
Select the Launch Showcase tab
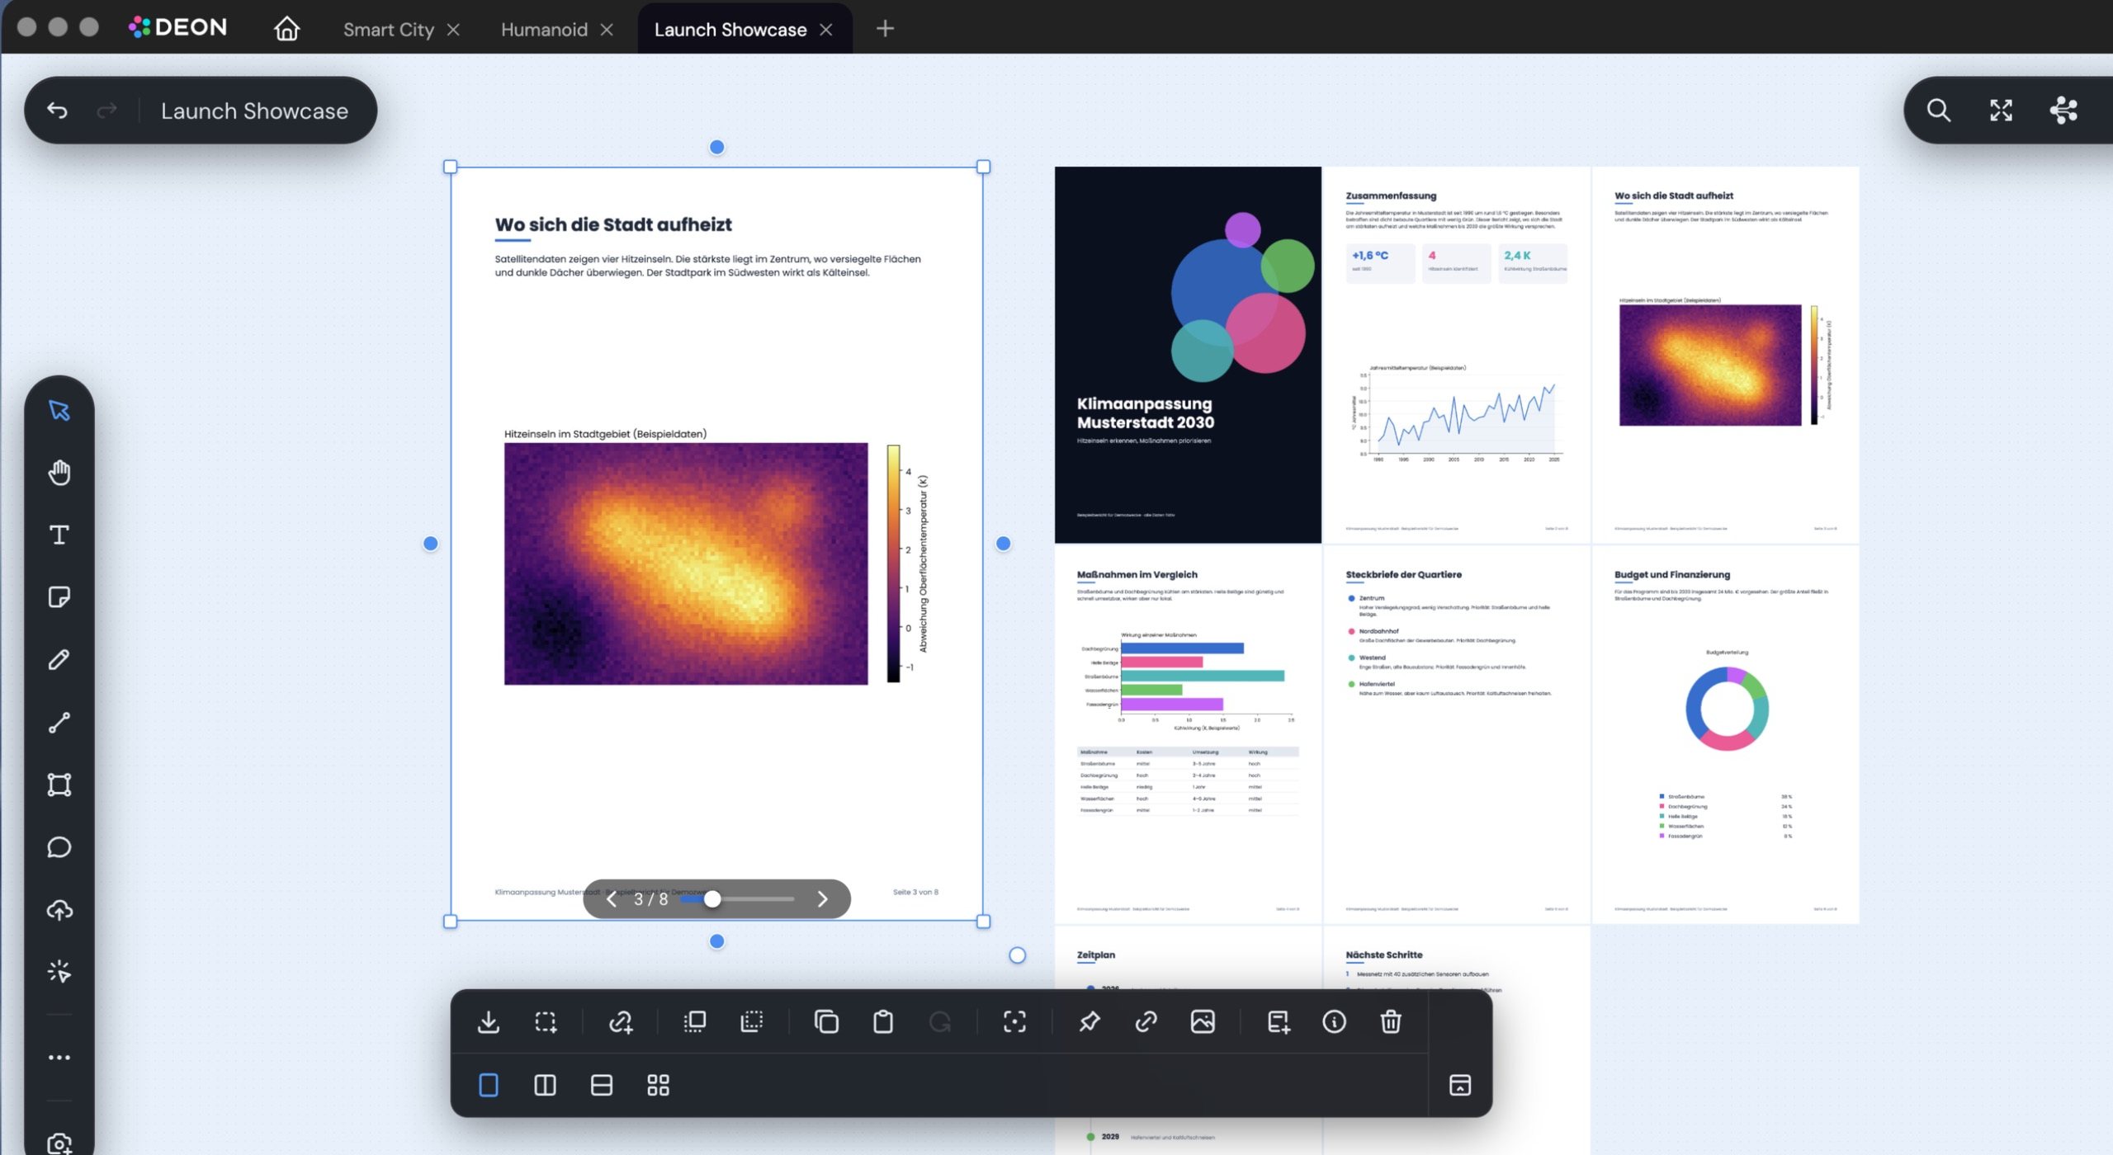730,29
